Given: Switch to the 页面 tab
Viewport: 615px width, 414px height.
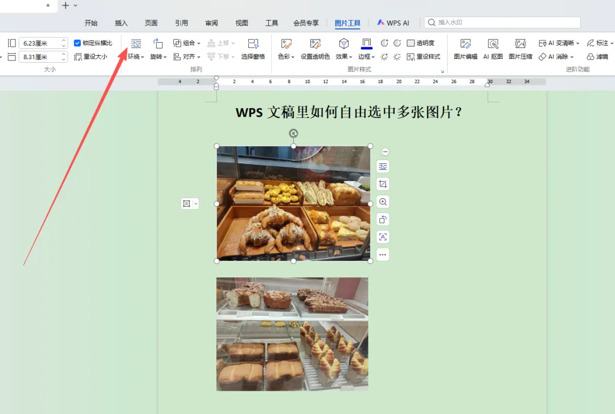Looking at the screenshot, I should [151, 23].
